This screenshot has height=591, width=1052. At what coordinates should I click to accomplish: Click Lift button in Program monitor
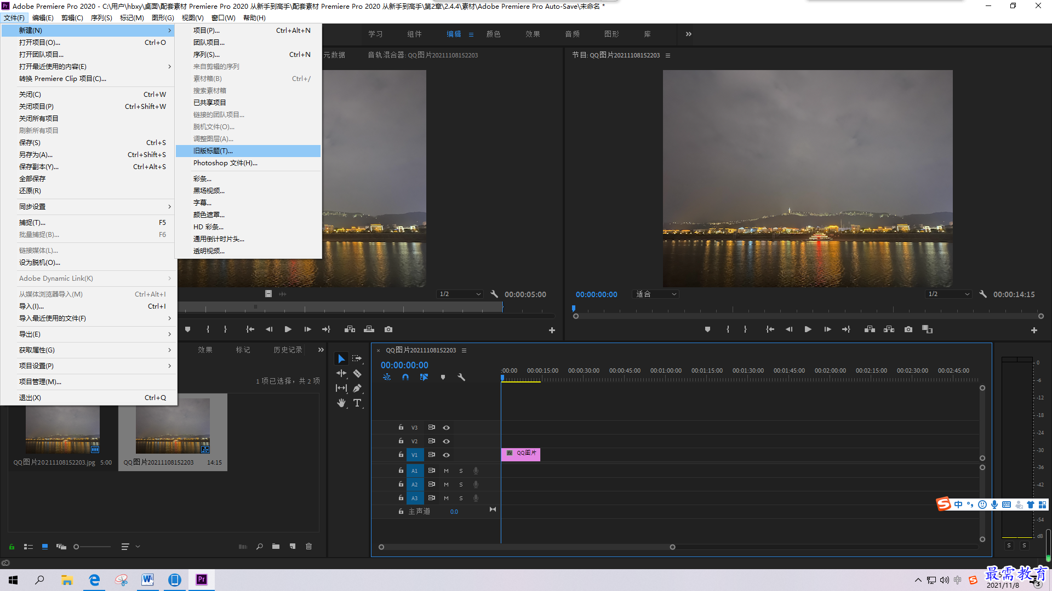coord(870,329)
